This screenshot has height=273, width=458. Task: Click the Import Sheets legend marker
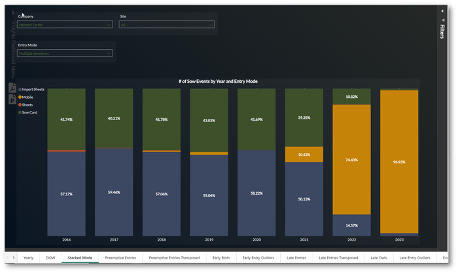point(20,89)
